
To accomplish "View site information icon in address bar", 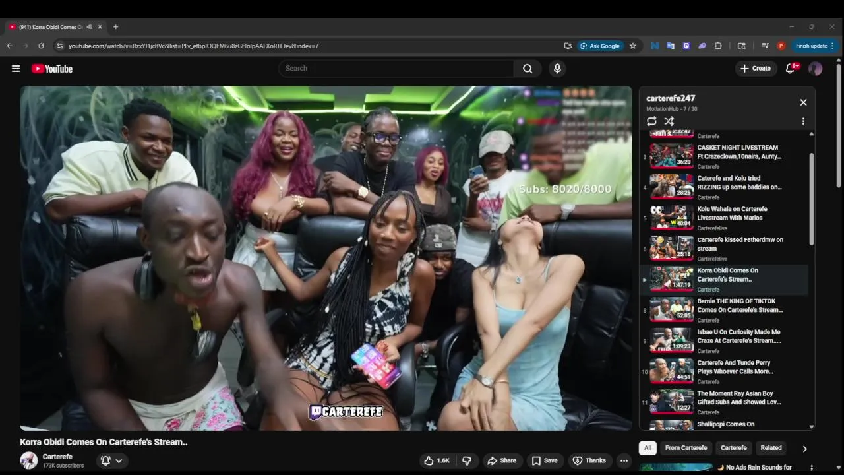I will point(60,46).
